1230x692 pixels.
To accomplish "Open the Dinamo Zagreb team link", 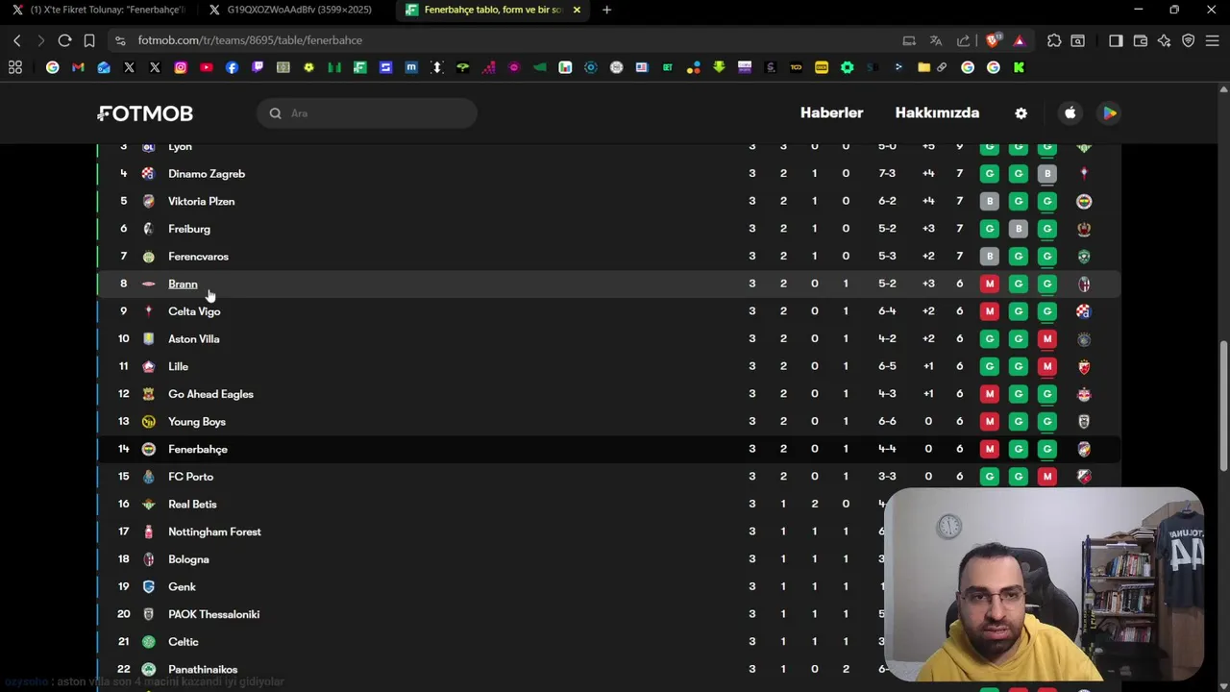I will (x=207, y=174).
